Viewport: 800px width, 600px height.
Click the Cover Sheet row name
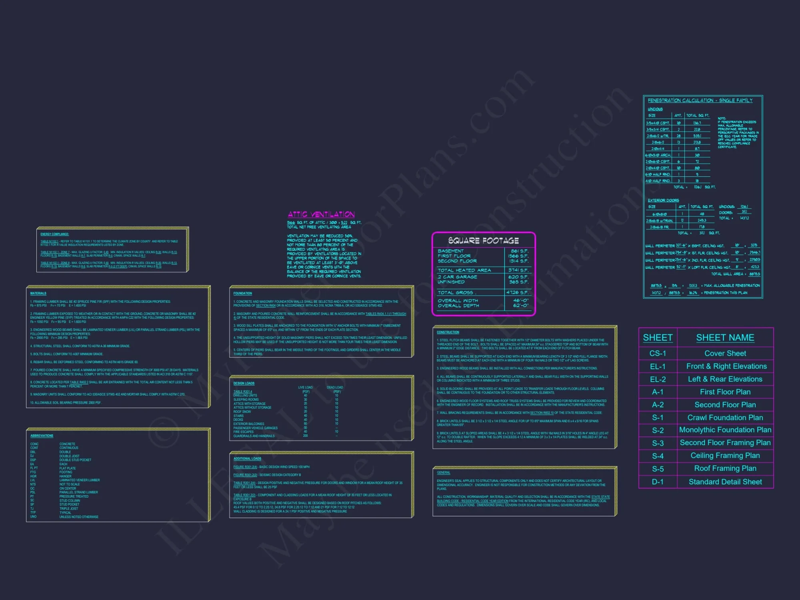pyautogui.click(x=725, y=353)
